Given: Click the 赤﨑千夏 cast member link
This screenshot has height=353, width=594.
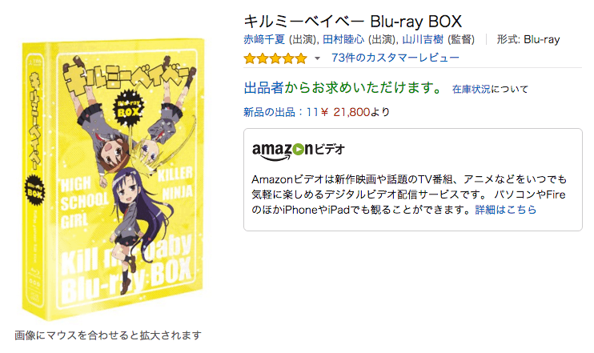Looking at the screenshot, I should point(264,39).
